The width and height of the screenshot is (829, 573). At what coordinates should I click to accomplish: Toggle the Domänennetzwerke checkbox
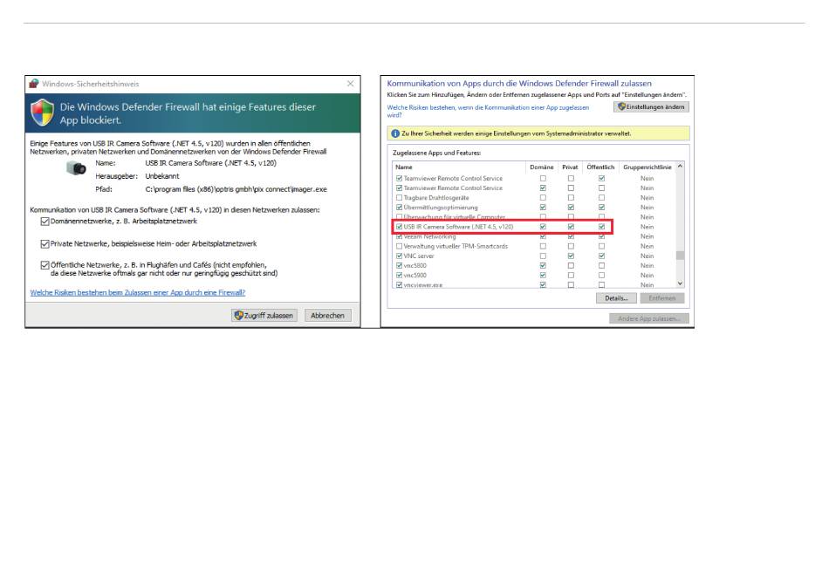click(x=45, y=222)
